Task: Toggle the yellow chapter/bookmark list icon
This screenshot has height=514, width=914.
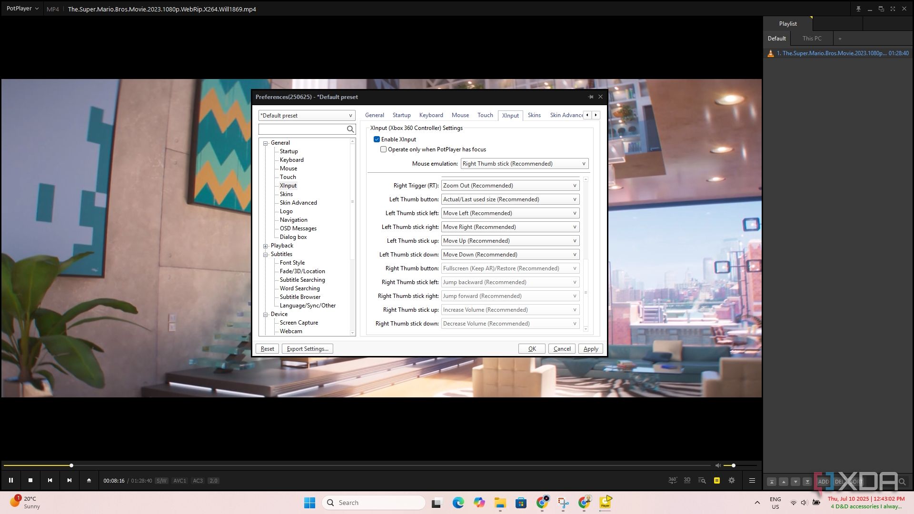Action: point(717,480)
